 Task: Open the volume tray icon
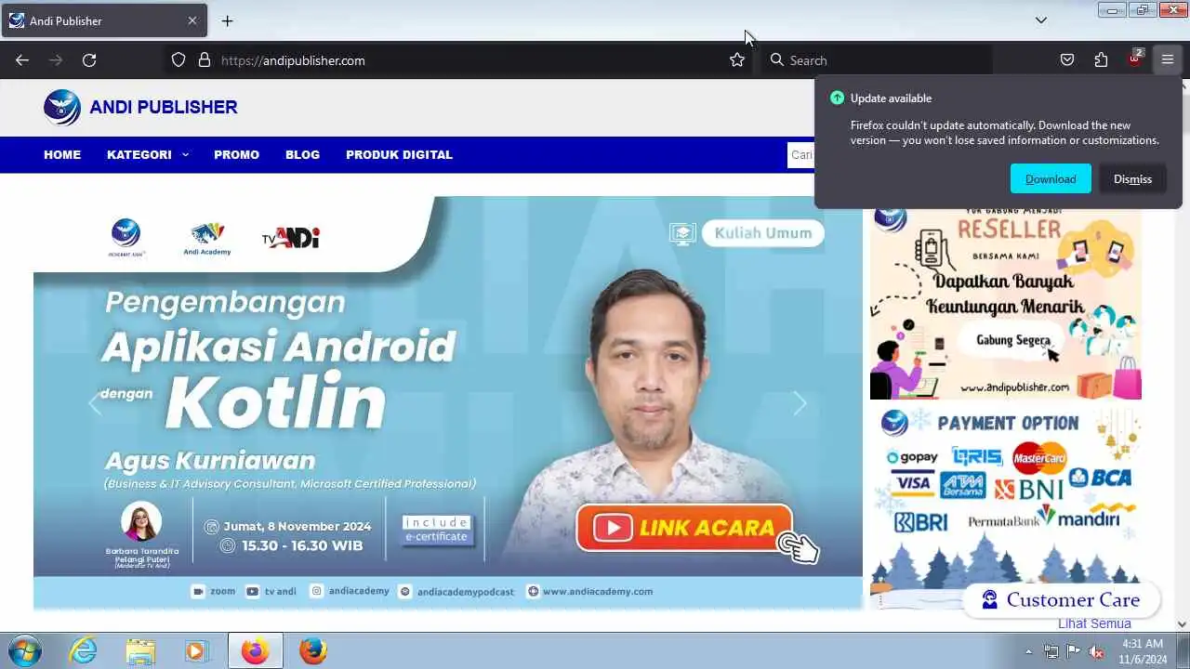1096,651
